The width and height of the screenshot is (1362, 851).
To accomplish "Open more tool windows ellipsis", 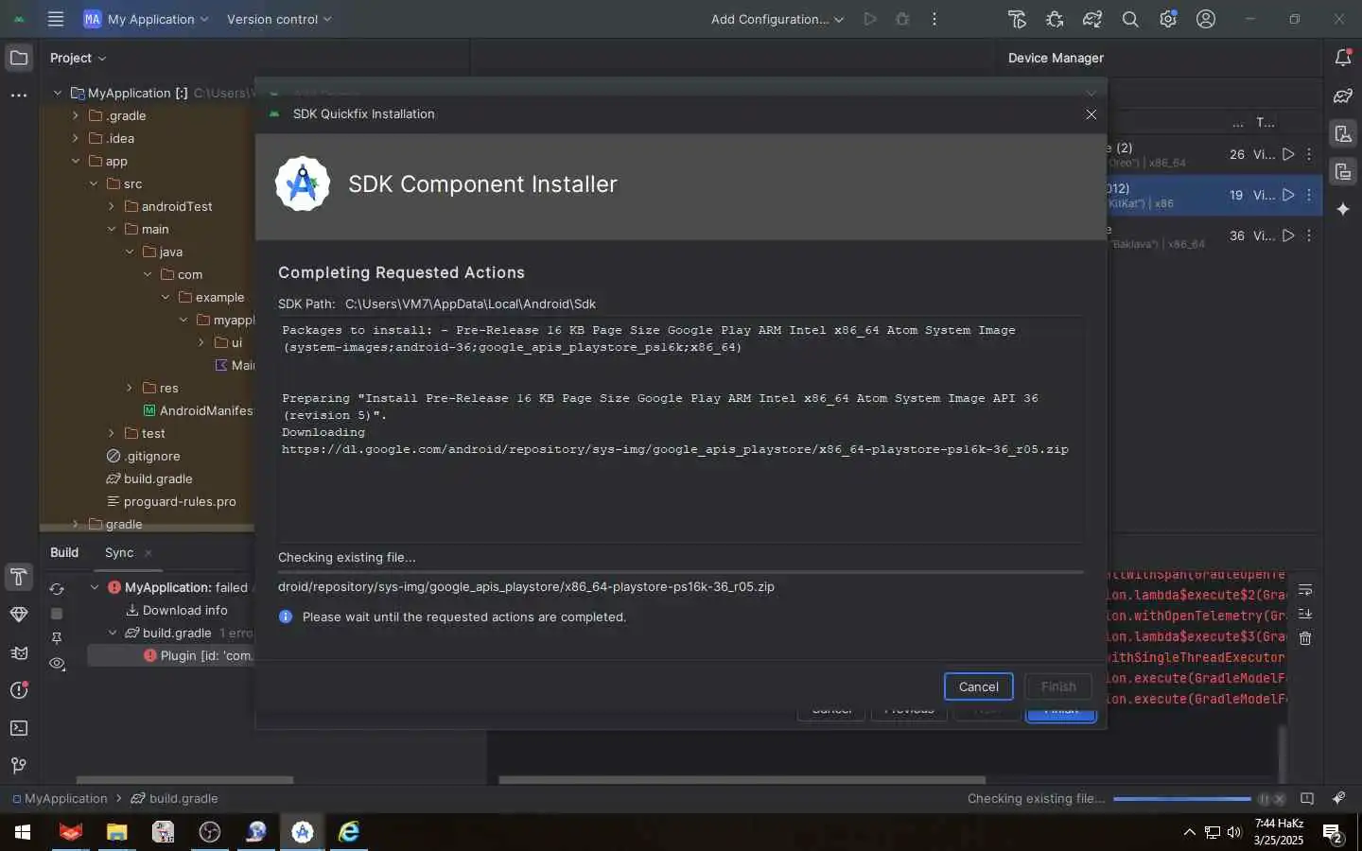I will pos(18,96).
